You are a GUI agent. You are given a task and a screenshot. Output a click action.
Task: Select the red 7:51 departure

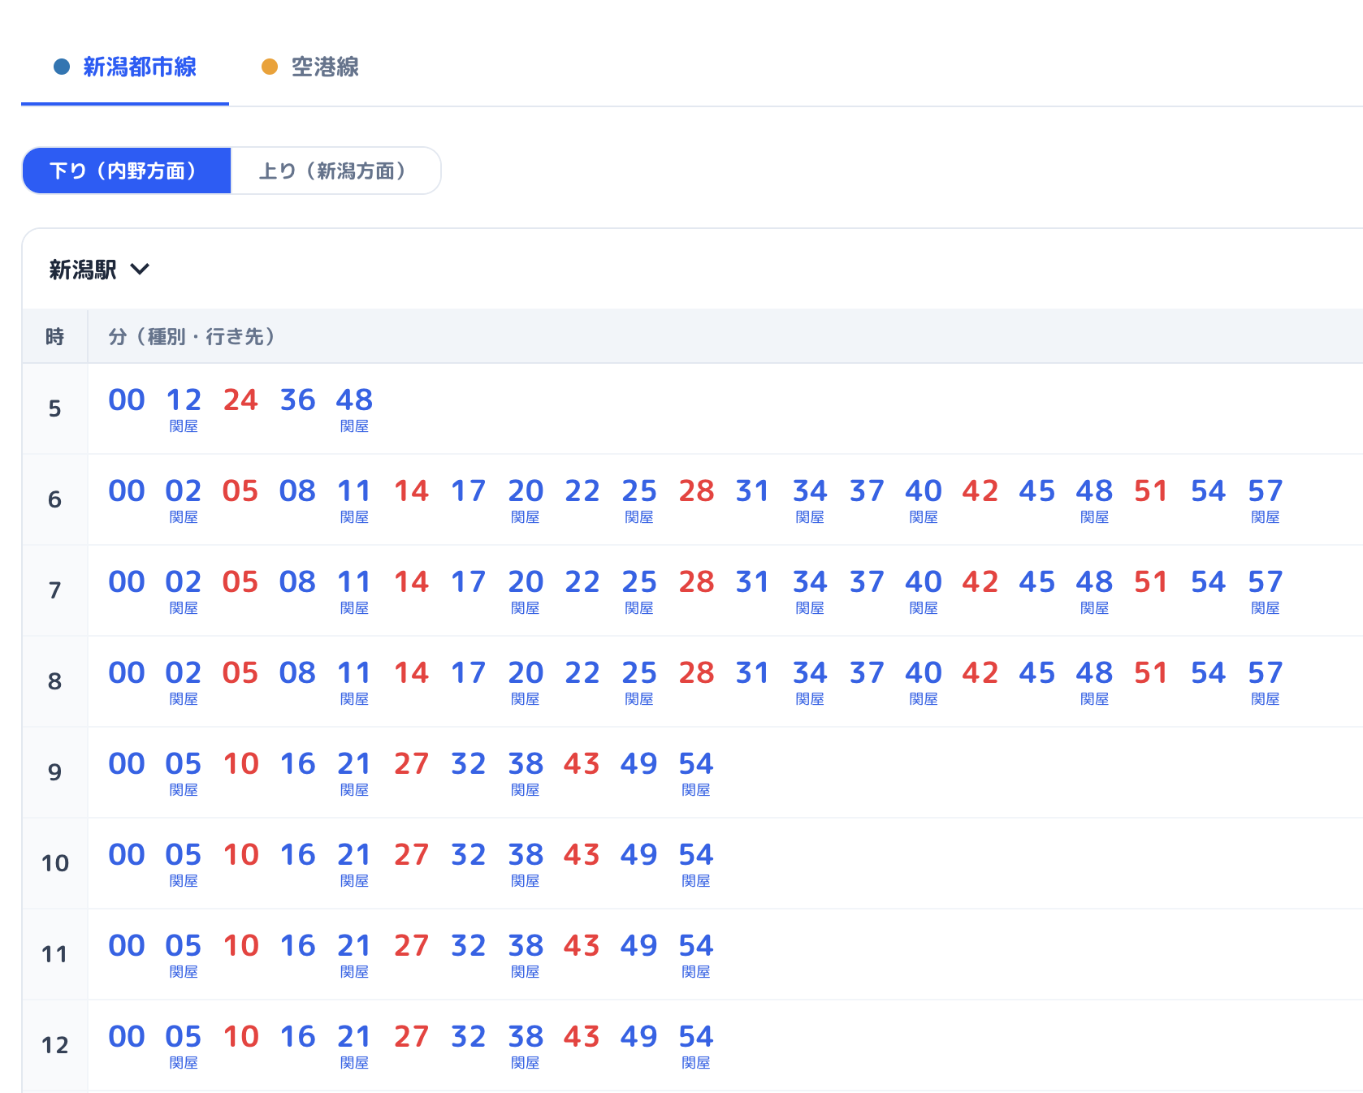[x=1151, y=581]
